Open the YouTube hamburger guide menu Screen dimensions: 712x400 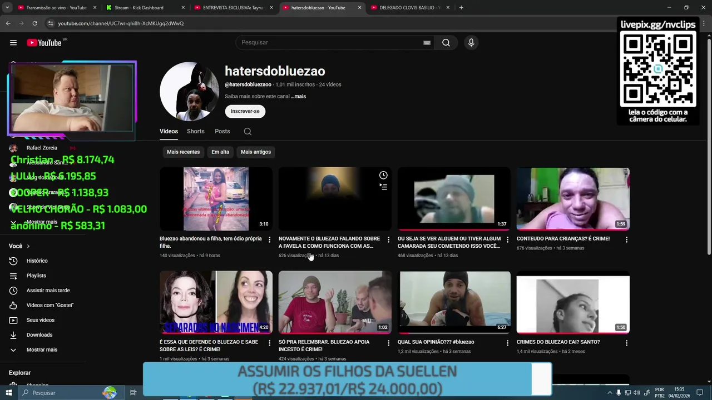click(13, 43)
